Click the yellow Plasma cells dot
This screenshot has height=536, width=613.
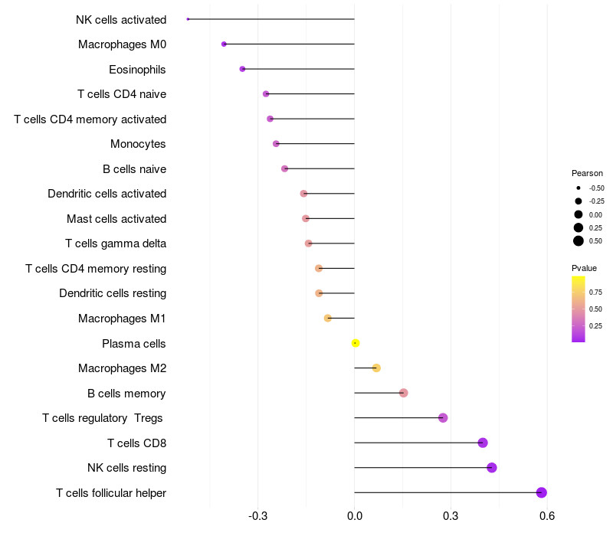pyautogui.click(x=356, y=343)
